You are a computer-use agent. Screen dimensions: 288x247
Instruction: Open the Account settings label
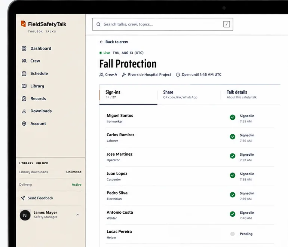38,124
